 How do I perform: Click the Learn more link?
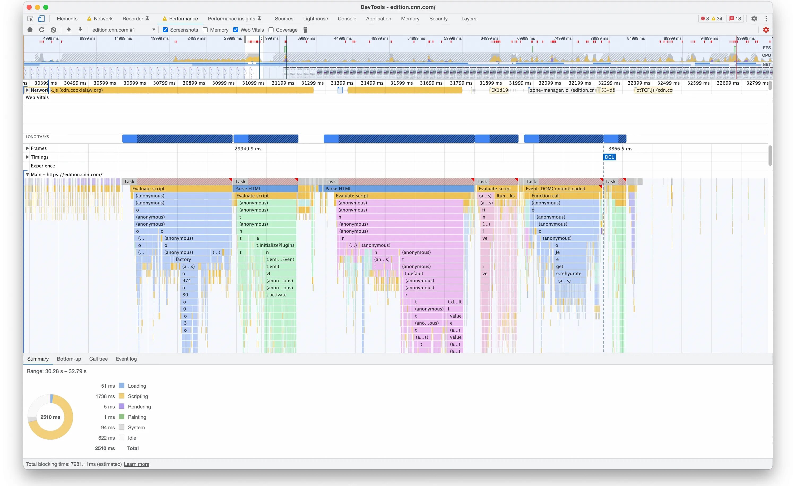click(x=136, y=464)
